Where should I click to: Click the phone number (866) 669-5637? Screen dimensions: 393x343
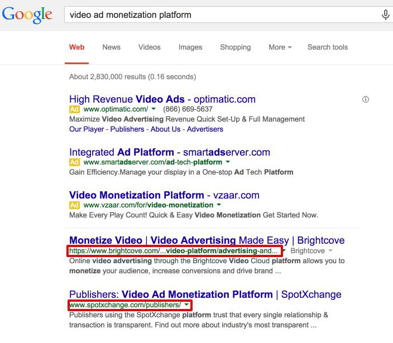click(x=188, y=109)
